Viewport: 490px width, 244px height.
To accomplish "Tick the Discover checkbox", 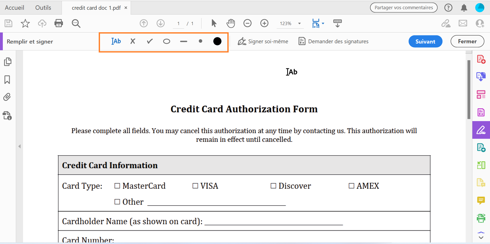I will tap(273, 186).
